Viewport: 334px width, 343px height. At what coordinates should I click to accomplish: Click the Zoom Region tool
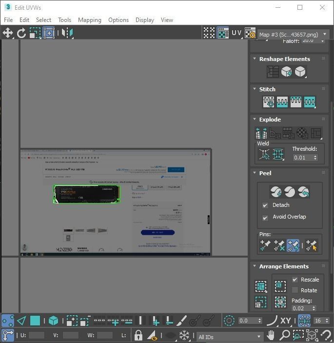tap(298, 335)
